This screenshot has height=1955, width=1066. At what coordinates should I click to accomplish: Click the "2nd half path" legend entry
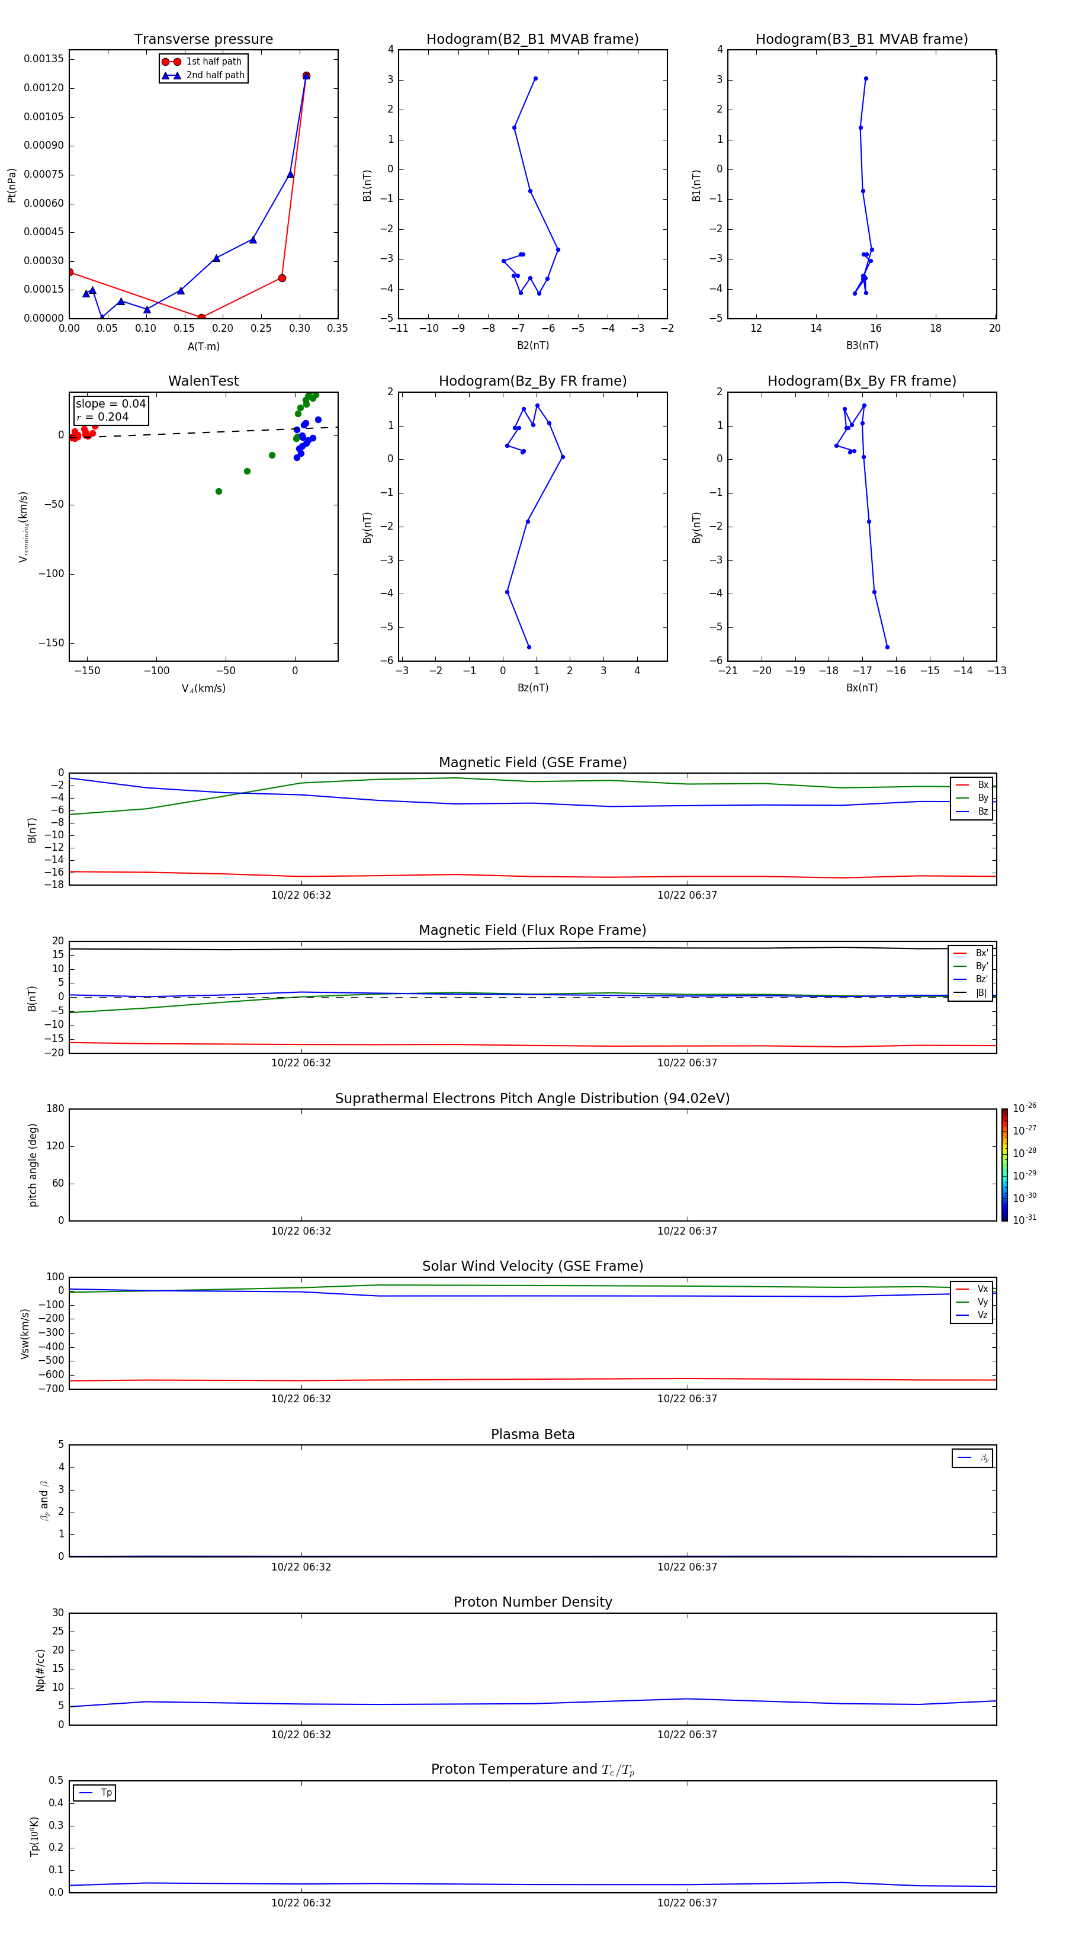coord(203,75)
